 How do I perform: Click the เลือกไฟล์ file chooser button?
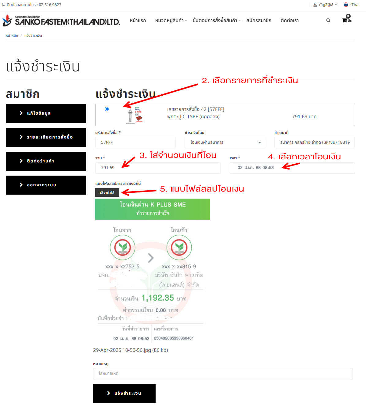tap(107, 192)
